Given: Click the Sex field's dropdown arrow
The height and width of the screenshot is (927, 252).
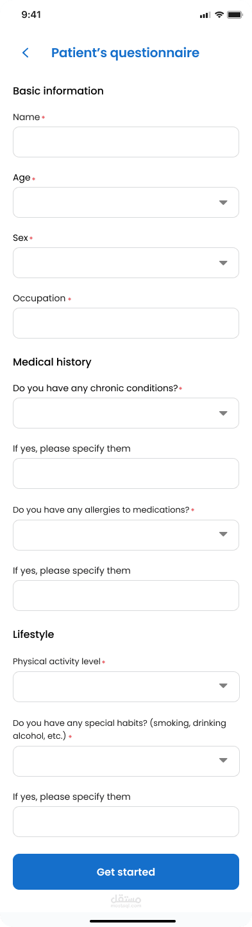Looking at the screenshot, I should coord(223,263).
